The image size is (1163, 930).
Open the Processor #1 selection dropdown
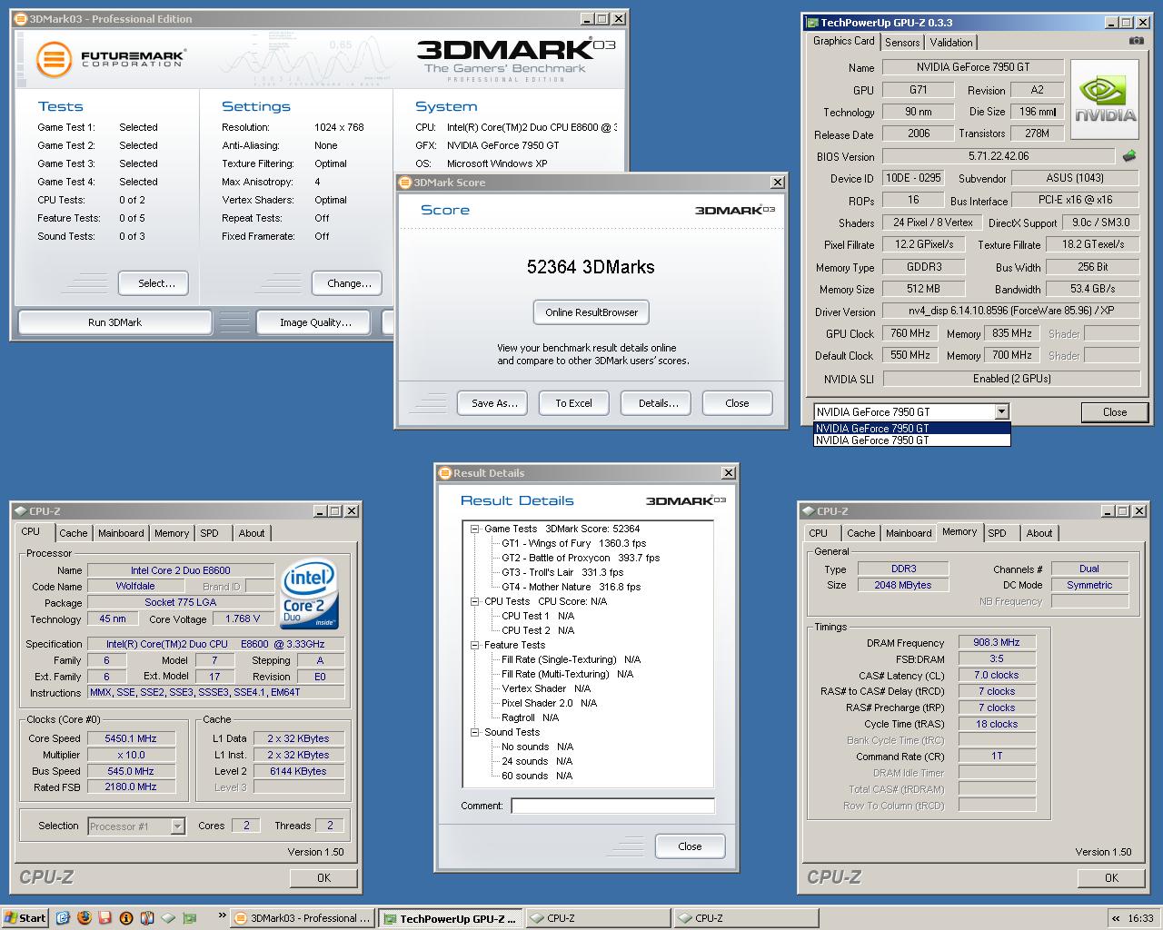tap(177, 826)
